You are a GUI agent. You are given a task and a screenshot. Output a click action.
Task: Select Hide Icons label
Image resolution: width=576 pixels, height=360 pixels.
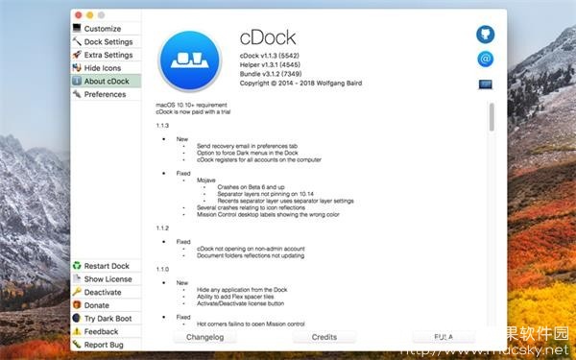[x=103, y=68]
